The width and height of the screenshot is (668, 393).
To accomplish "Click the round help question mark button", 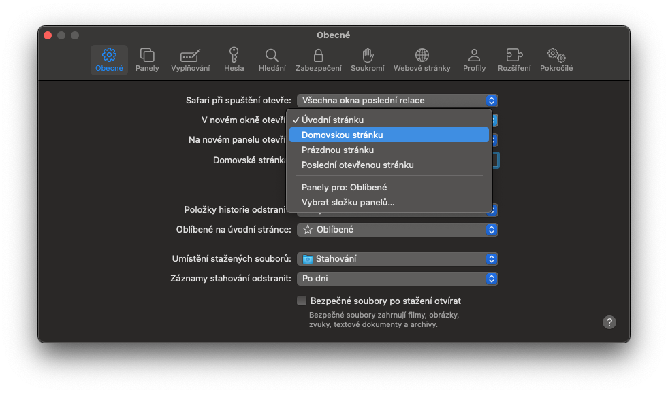I will tap(609, 322).
